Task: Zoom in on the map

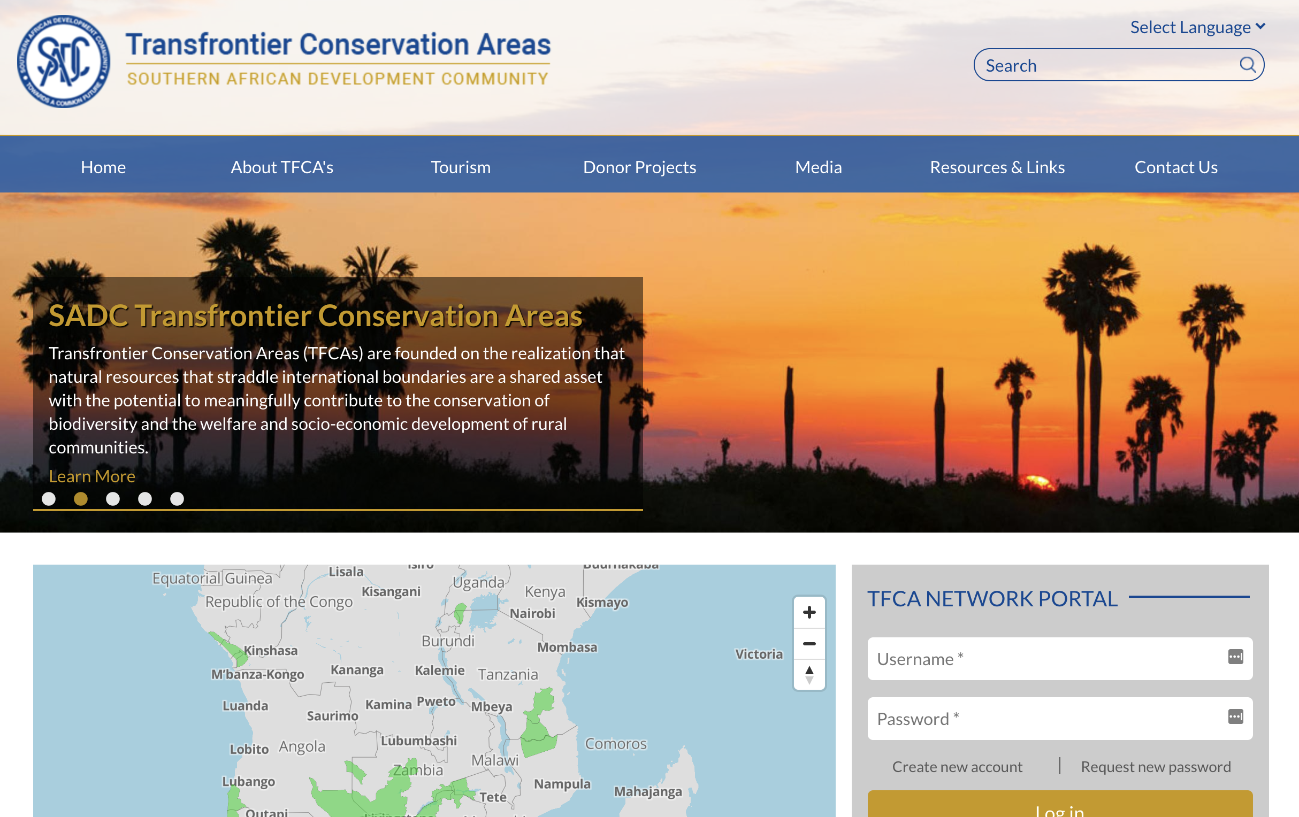Action: 808,612
